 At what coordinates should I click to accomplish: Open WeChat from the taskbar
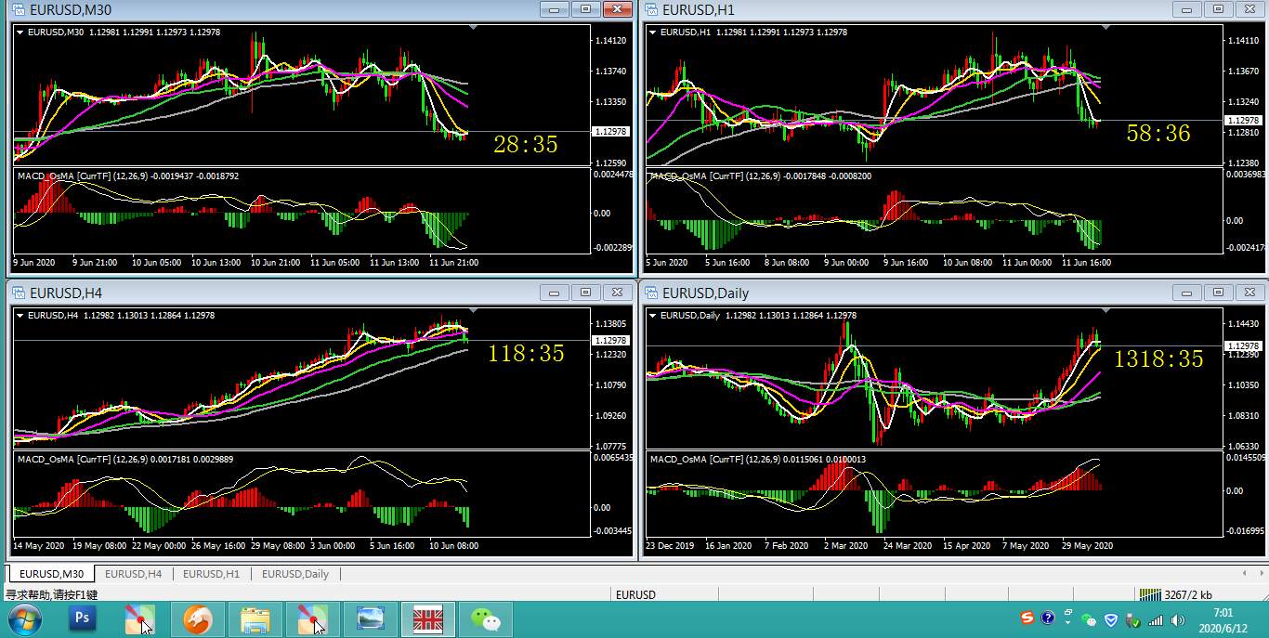(x=485, y=618)
